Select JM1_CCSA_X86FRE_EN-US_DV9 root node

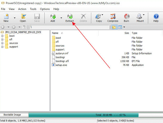pos(23,32)
